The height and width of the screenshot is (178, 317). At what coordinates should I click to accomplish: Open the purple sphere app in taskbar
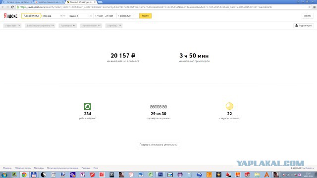[x=180, y=175]
